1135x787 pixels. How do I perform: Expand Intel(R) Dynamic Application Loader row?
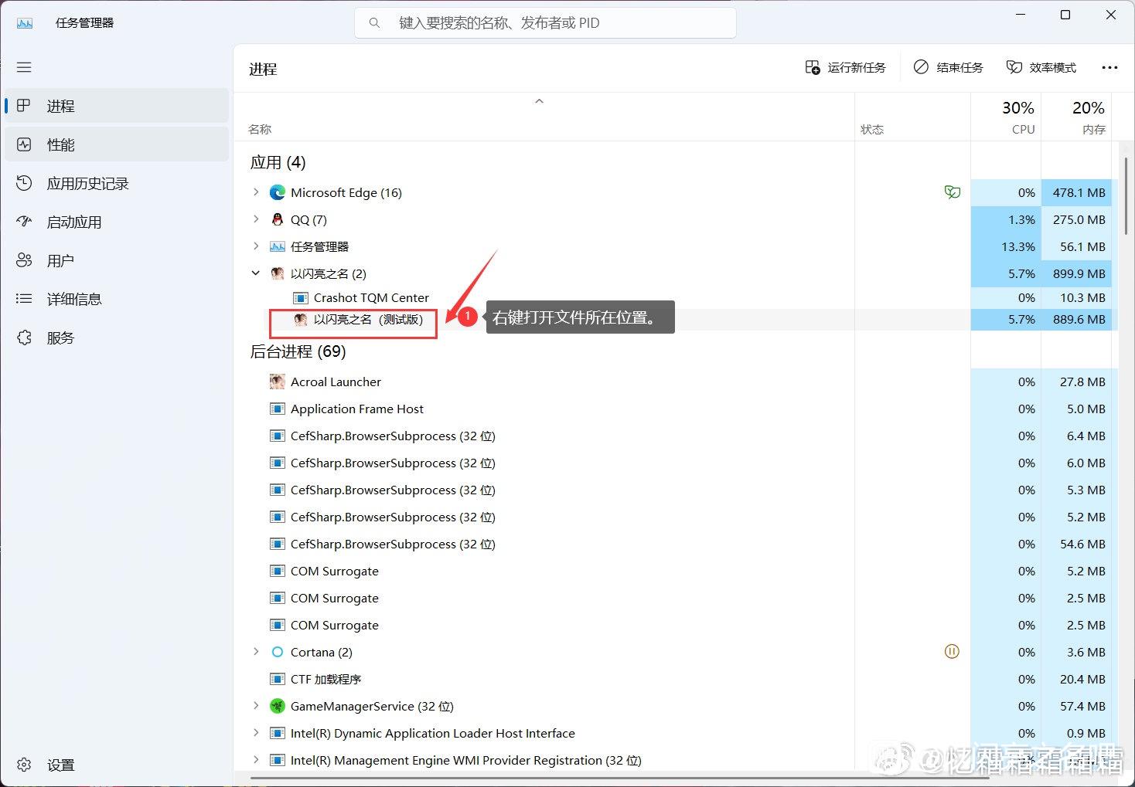(256, 733)
